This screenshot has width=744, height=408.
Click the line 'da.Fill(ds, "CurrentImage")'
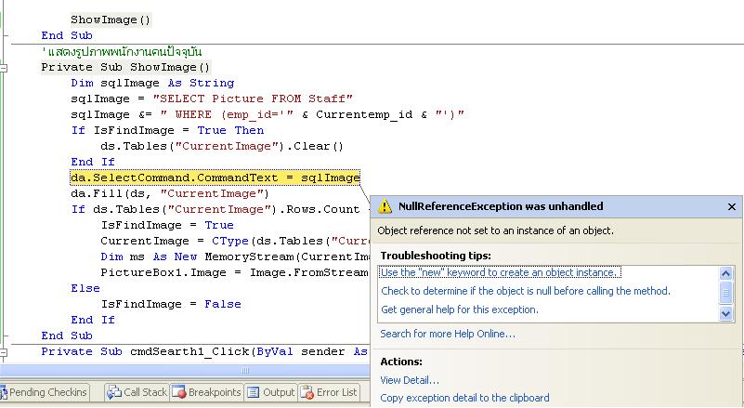coord(170,194)
